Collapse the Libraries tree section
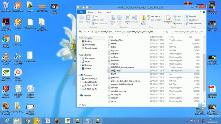 [79, 55]
